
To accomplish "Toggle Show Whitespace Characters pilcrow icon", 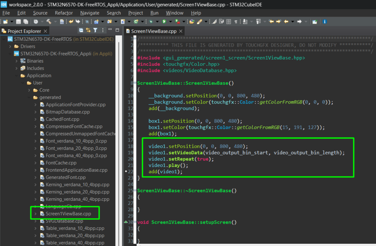I will pyautogui.click(x=236, y=22).
